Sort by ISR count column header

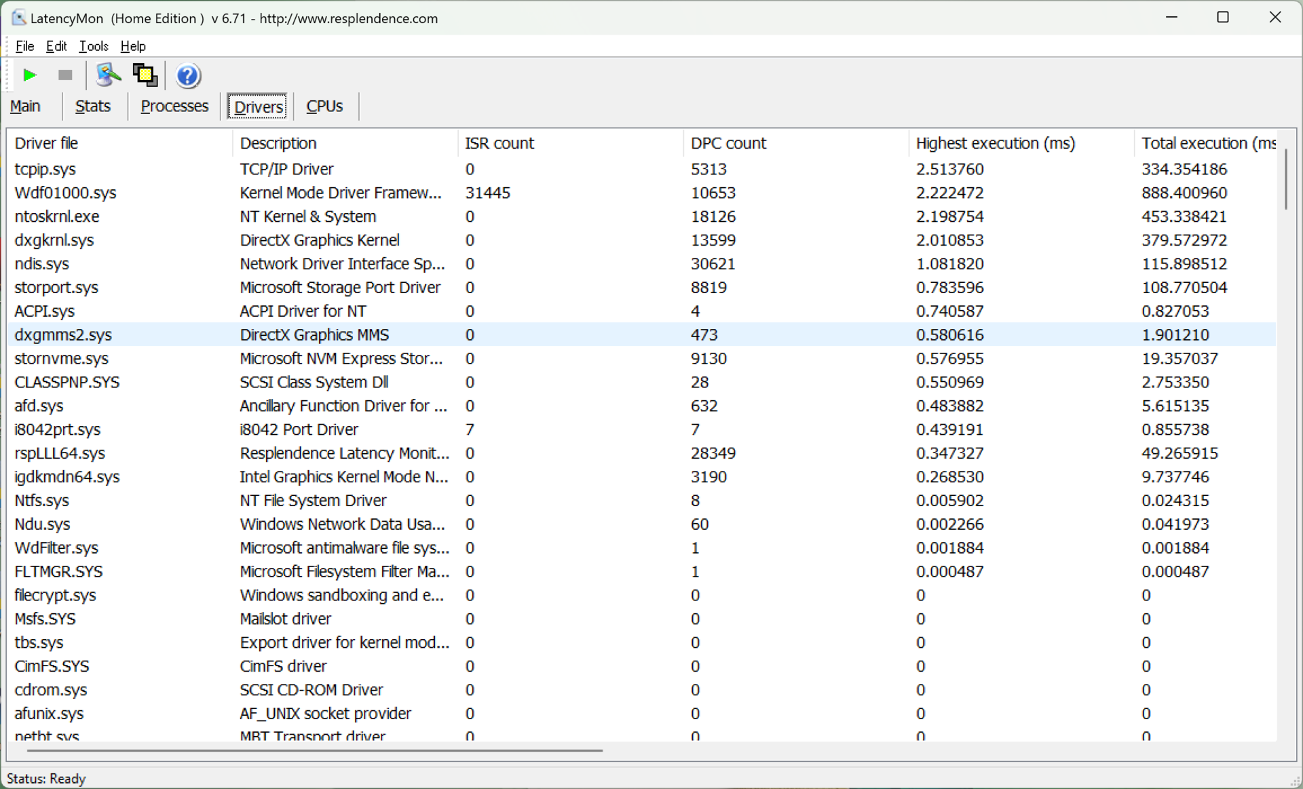(499, 143)
